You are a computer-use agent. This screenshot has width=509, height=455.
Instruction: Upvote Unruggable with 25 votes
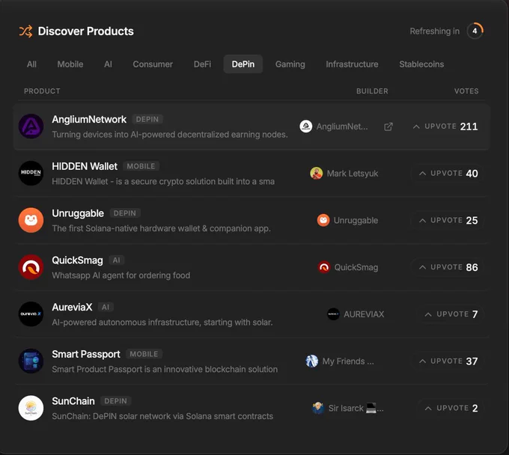click(x=448, y=220)
